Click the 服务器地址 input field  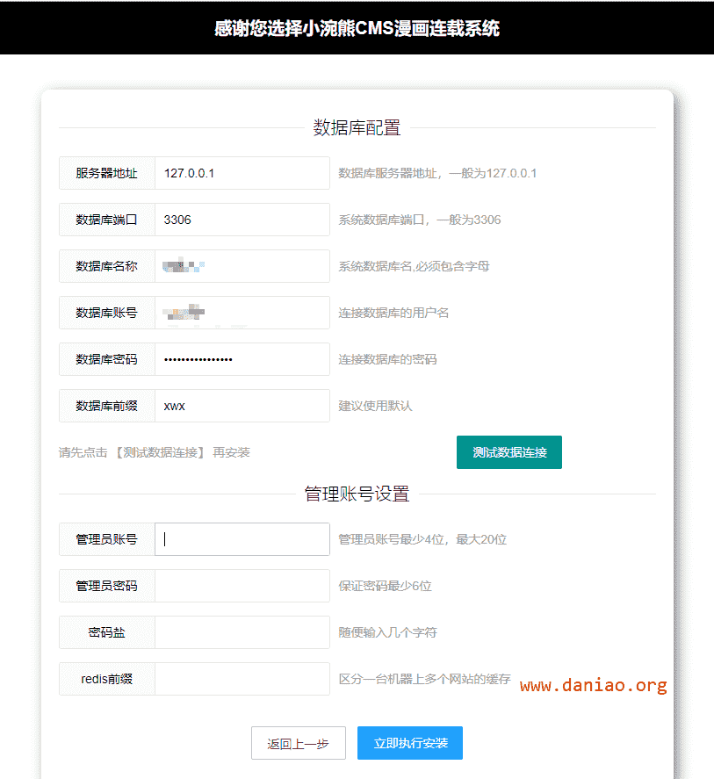point(242,173)
